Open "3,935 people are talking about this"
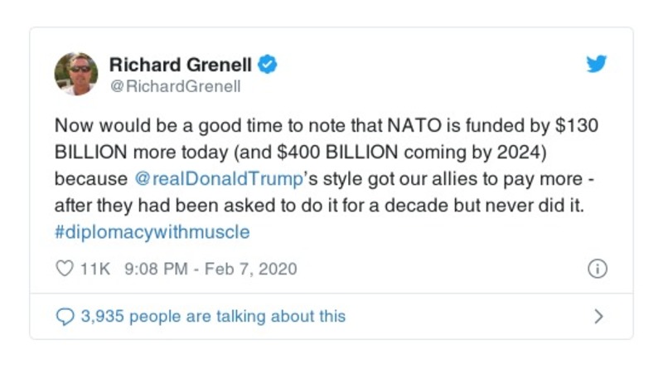Screen dimensions: 663x369 (x=213, y=316)
